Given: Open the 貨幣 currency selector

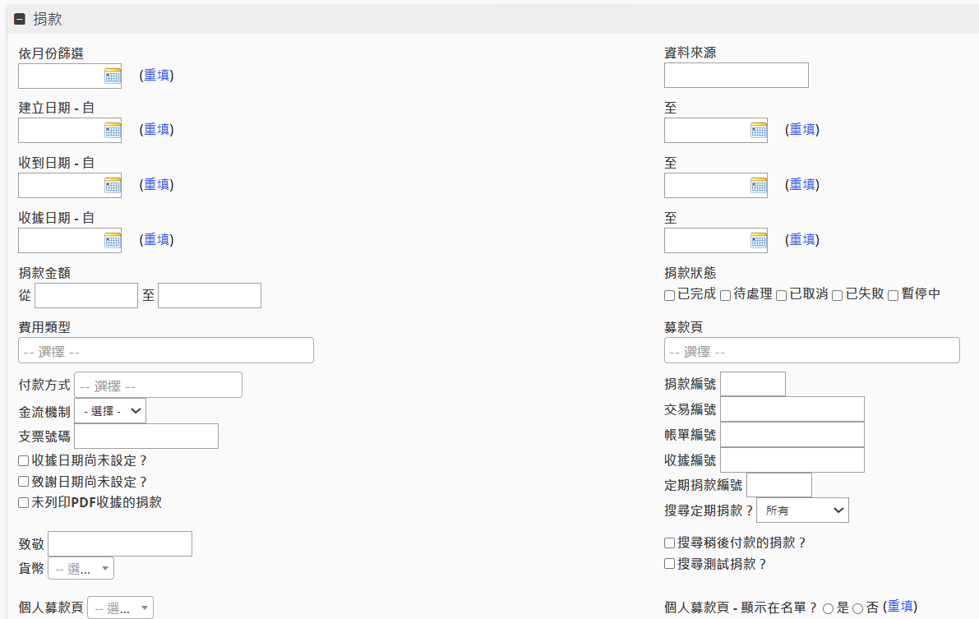Looking at the screenshot, I should [81, 569].
